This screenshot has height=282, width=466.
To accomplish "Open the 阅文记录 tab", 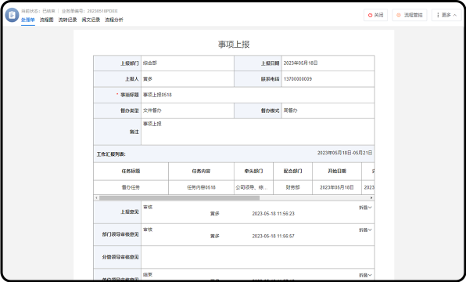I will pyautogui.click(x=91, y=20).
